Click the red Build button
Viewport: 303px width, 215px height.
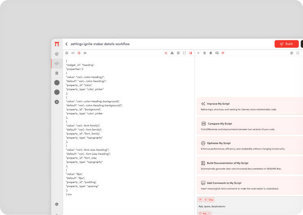(x=286, y=44)
